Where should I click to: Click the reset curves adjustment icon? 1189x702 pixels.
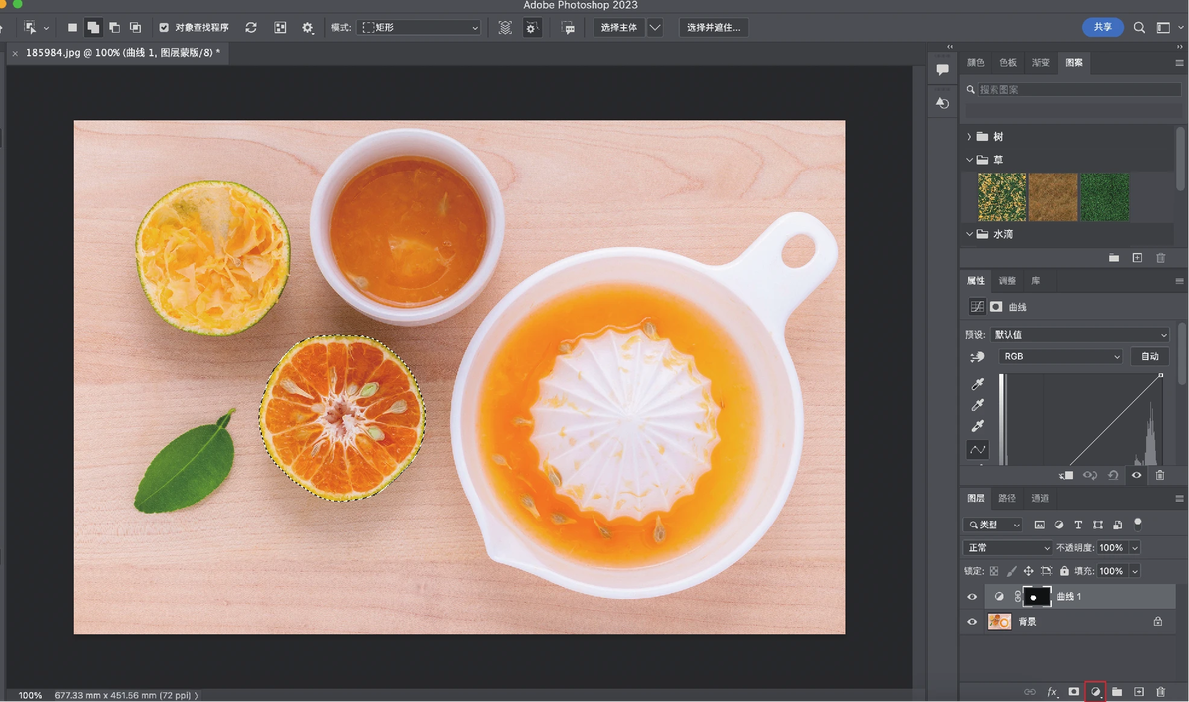point(1113,476)
